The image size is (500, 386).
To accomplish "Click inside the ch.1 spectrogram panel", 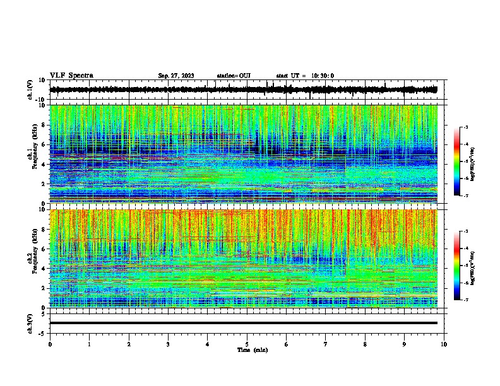I will pyautogui.click(x=244, y=154).
